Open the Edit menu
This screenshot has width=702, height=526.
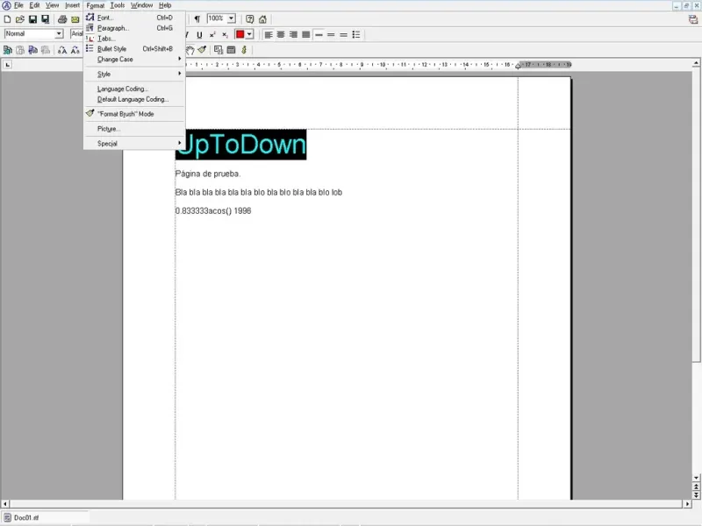[34, 5]
